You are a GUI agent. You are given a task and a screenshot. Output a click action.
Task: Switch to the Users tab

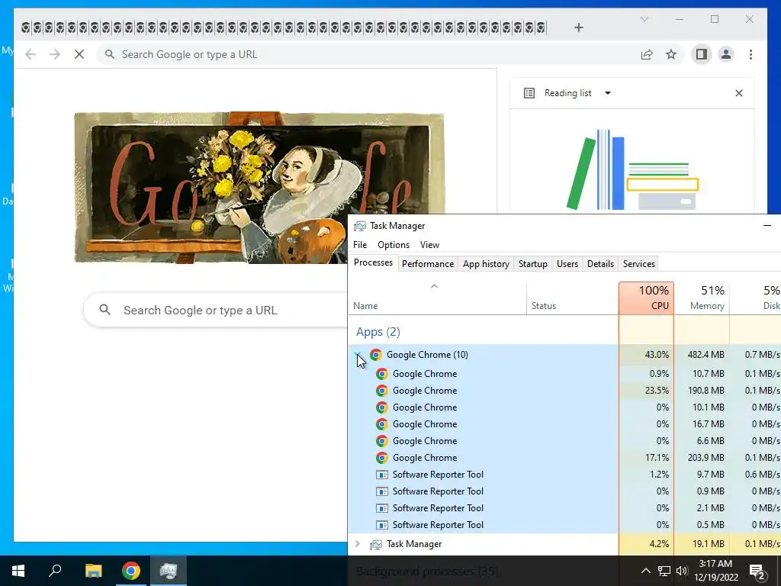(567, 263)
